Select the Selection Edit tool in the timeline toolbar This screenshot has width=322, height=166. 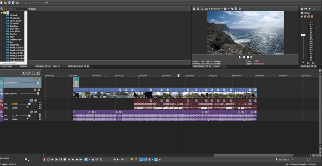click(97, 160)
